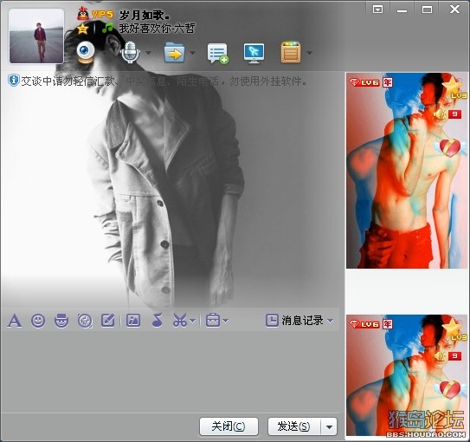Launch remote desktop assistance icon
Image resolution: width=470 pixels, height=442 pixels.
(254, 53)
